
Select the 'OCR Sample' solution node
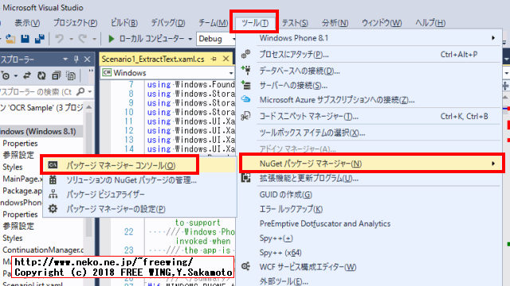coord(42,108)
